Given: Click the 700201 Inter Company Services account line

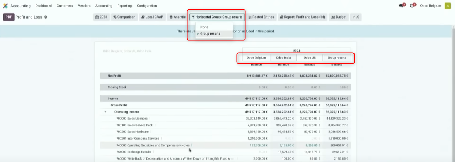Looking at the screenshot, I should pos(138,139).
